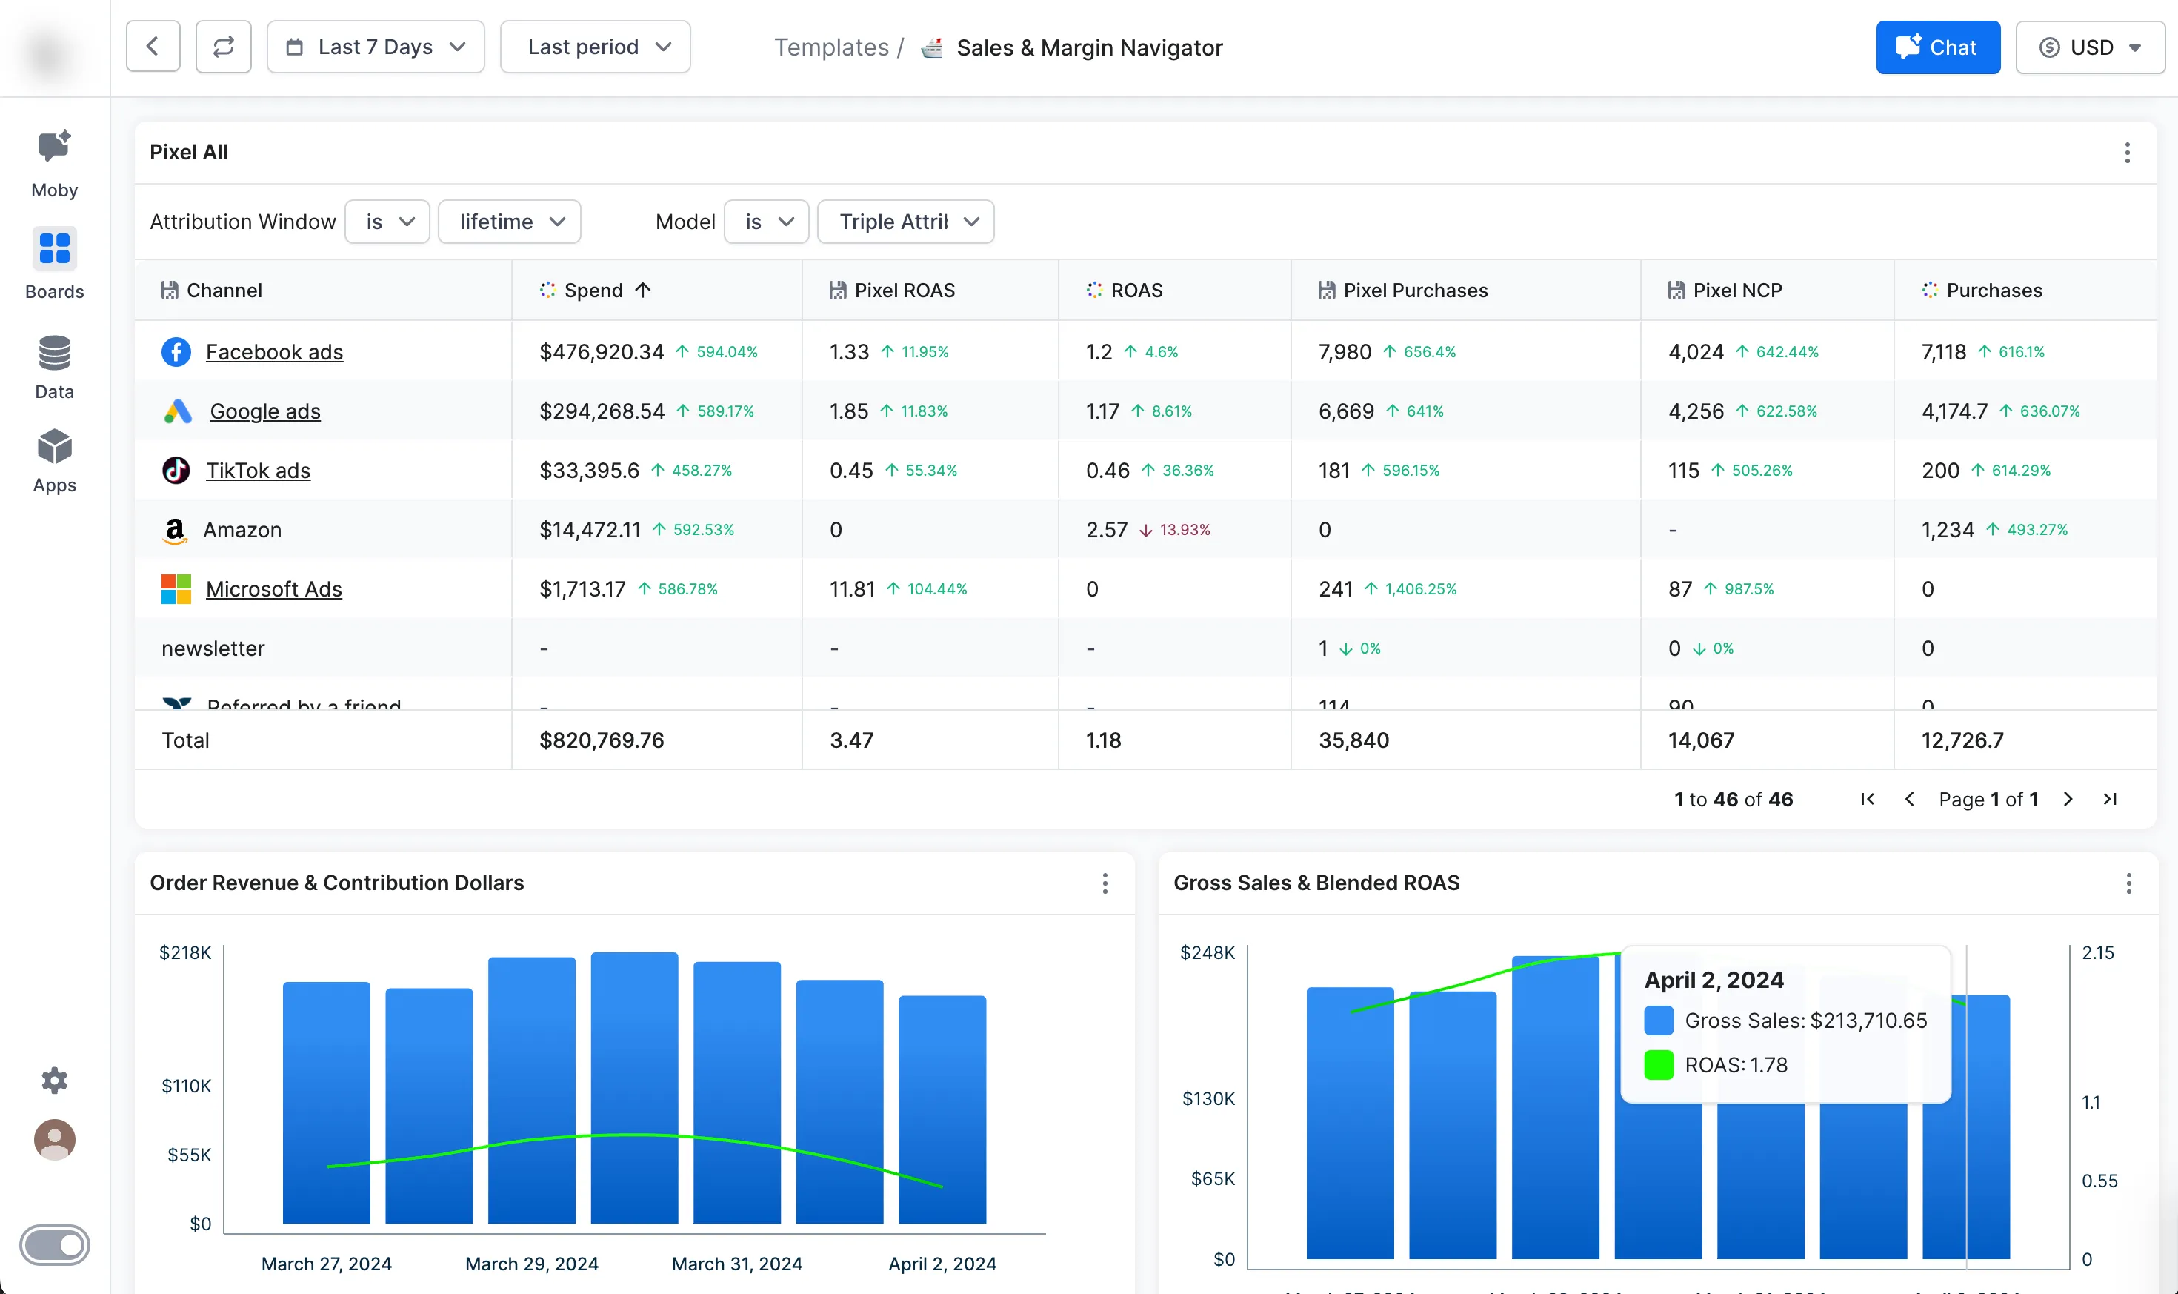2178x1294 pixels.
Task: Toggle the switch at sidebar bottom
Action: [54, 1244]
